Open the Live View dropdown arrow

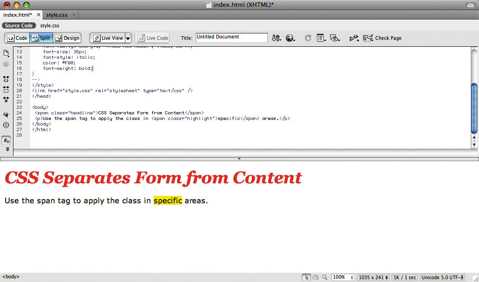(128, 38)
